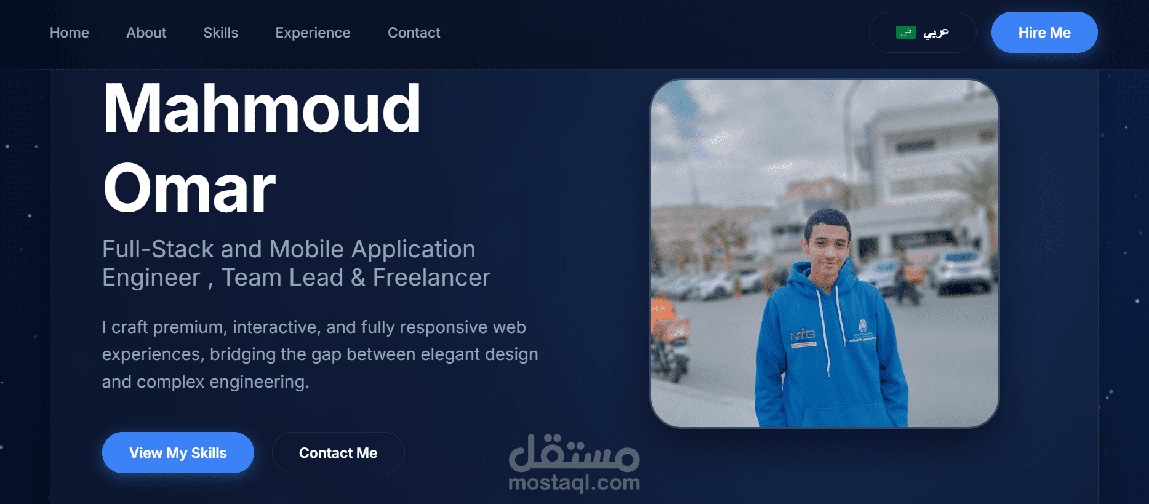Click the 'I craft premium, interactive' description paragraph
The image size is (1149, 504).
pyautogui.click(x=320, y=354)
